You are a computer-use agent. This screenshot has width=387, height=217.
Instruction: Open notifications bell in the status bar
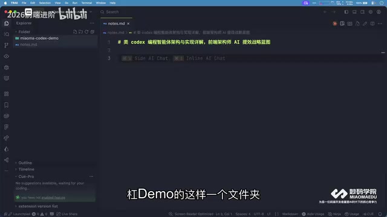380,214
